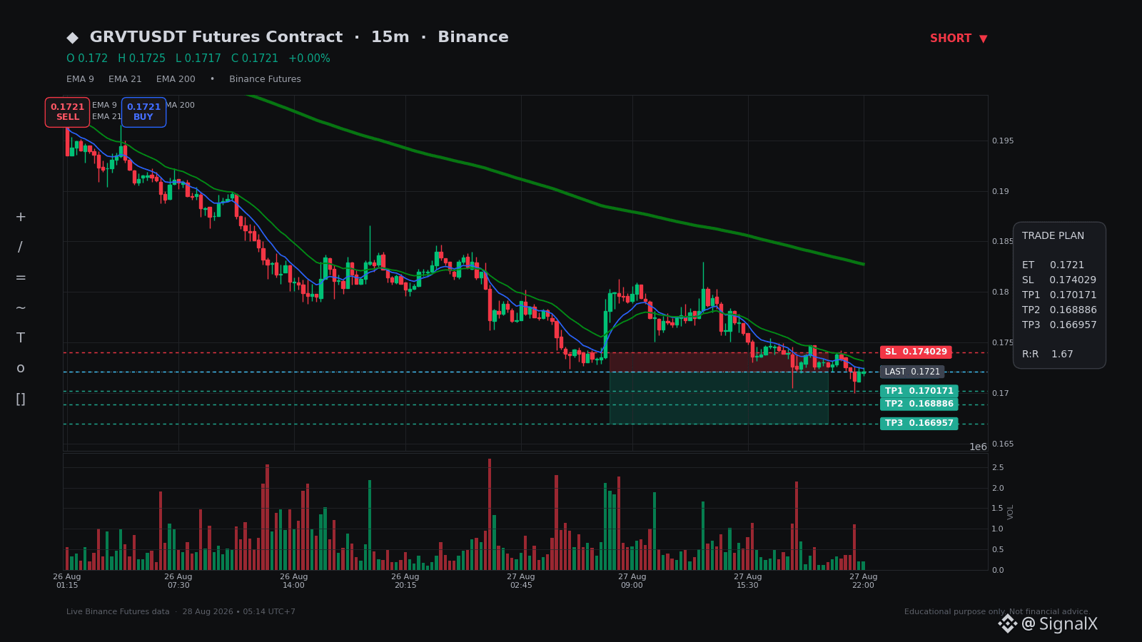The height and width of the screenshot is (642, 1142).
Task: Choose the equals-sign parallel lines tool
Action: (21, 277)
